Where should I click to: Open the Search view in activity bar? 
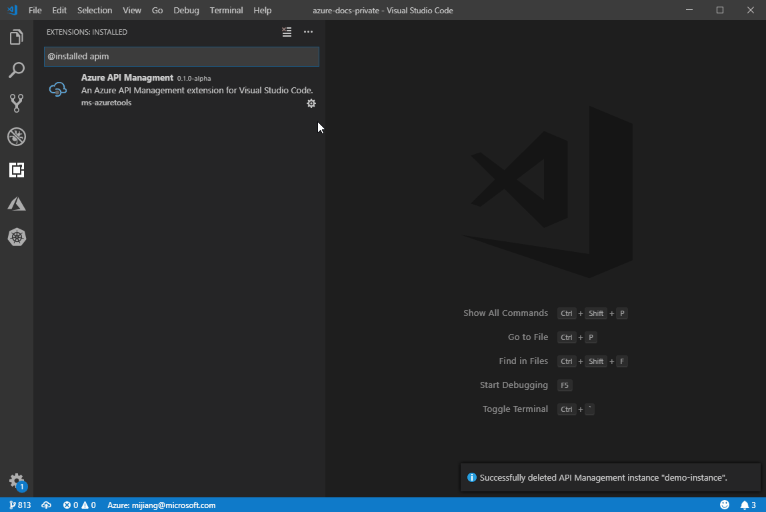[x=17, y=70]
